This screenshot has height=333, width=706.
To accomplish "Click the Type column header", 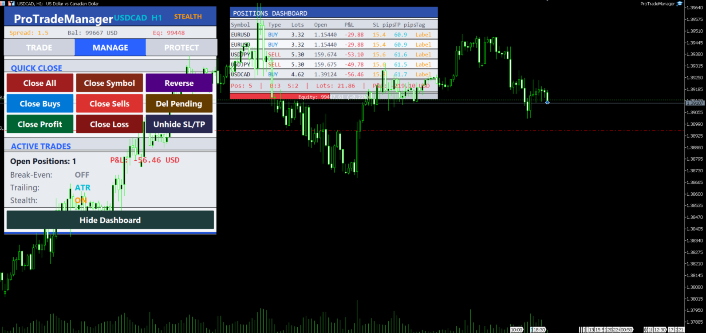I will [x=275, y=25].
